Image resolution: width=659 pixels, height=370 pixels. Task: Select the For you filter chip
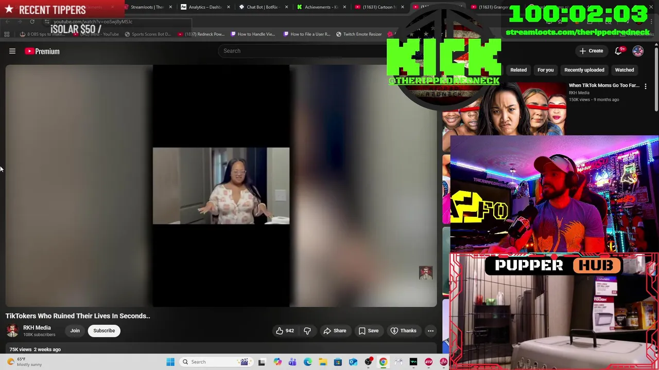coord(545,70)
